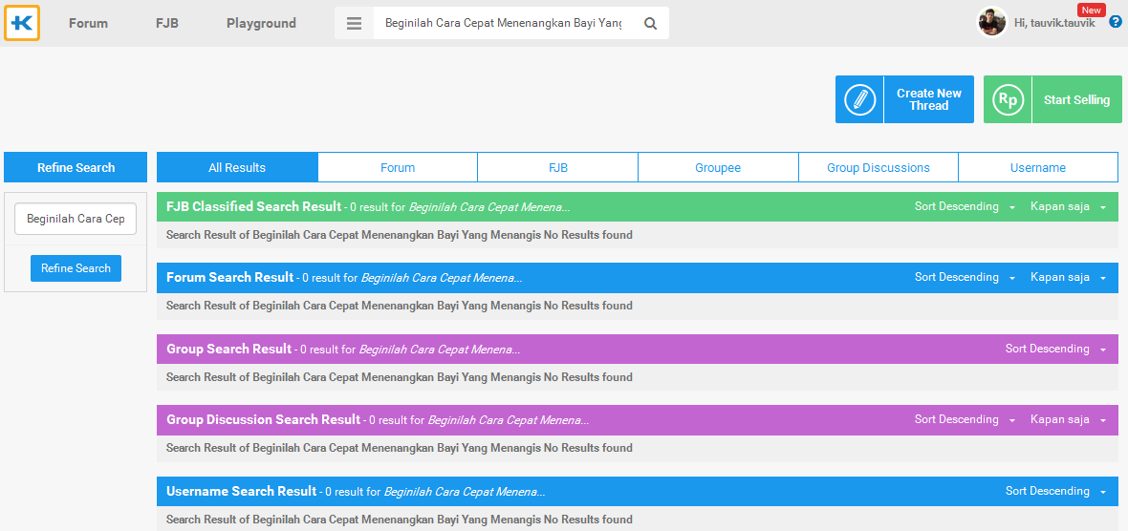Click the blue help question icon
The width and height of the screenshot is (1128, 531).
point(1115,22)
